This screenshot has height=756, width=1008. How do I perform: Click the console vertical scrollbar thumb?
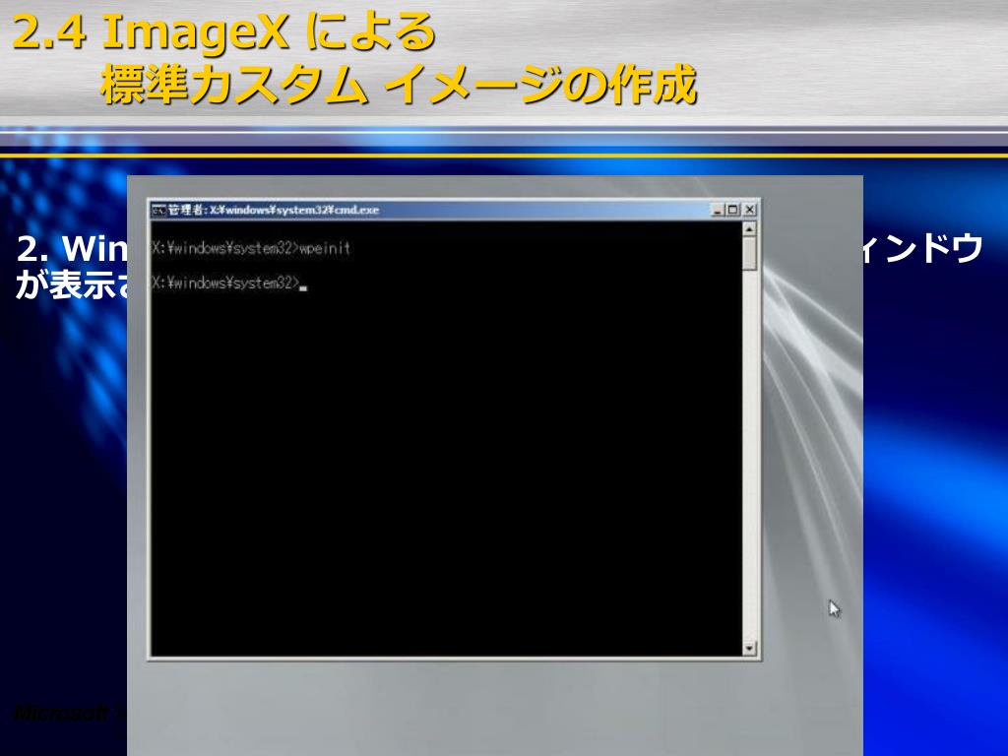tap(749, 253)
